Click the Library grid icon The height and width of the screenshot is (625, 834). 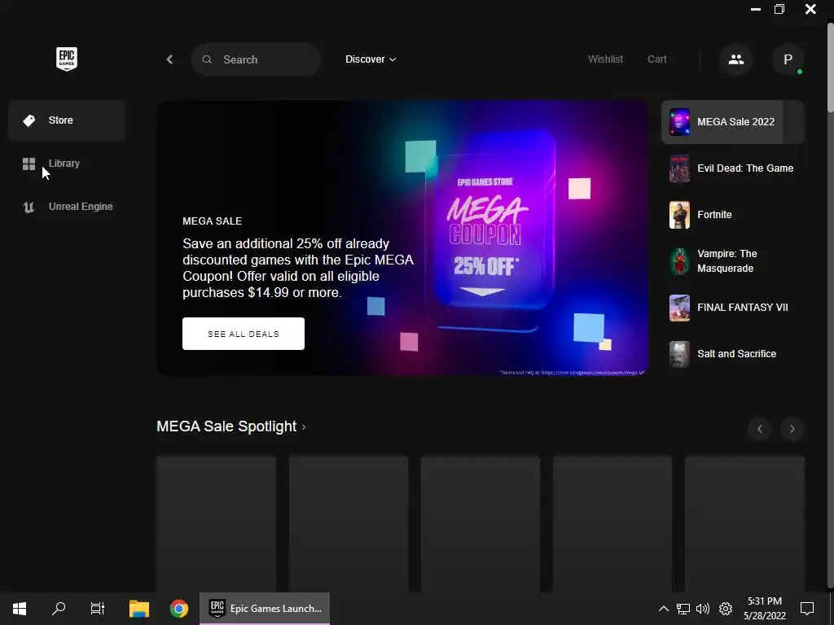click(29, 164)
